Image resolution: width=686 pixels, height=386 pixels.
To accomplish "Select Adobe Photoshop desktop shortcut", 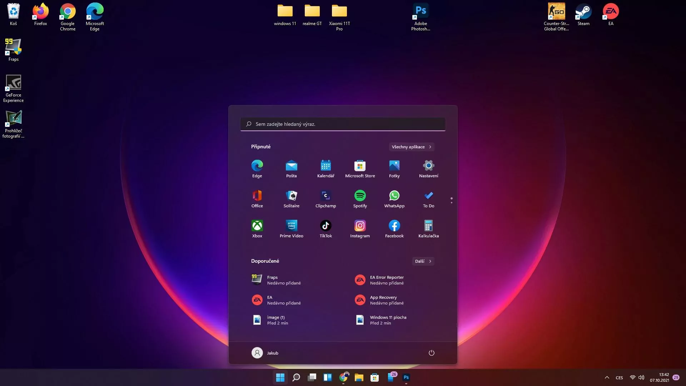I will pos(421,17).
